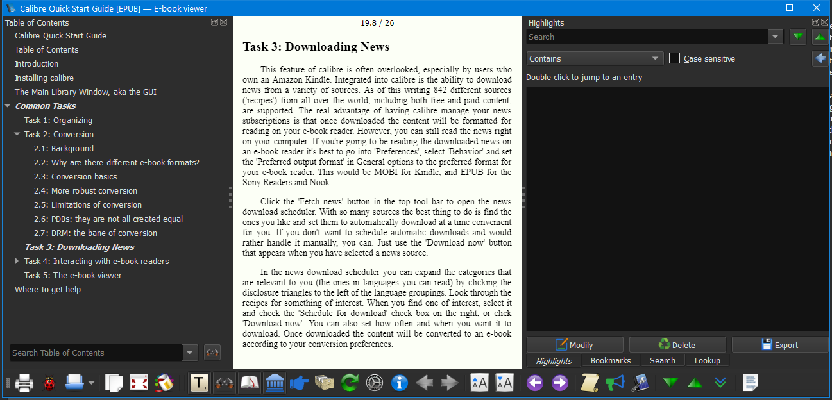Click the Delete button
The height and width of the screenshot is (400, 832).
(x=677, y=345)
